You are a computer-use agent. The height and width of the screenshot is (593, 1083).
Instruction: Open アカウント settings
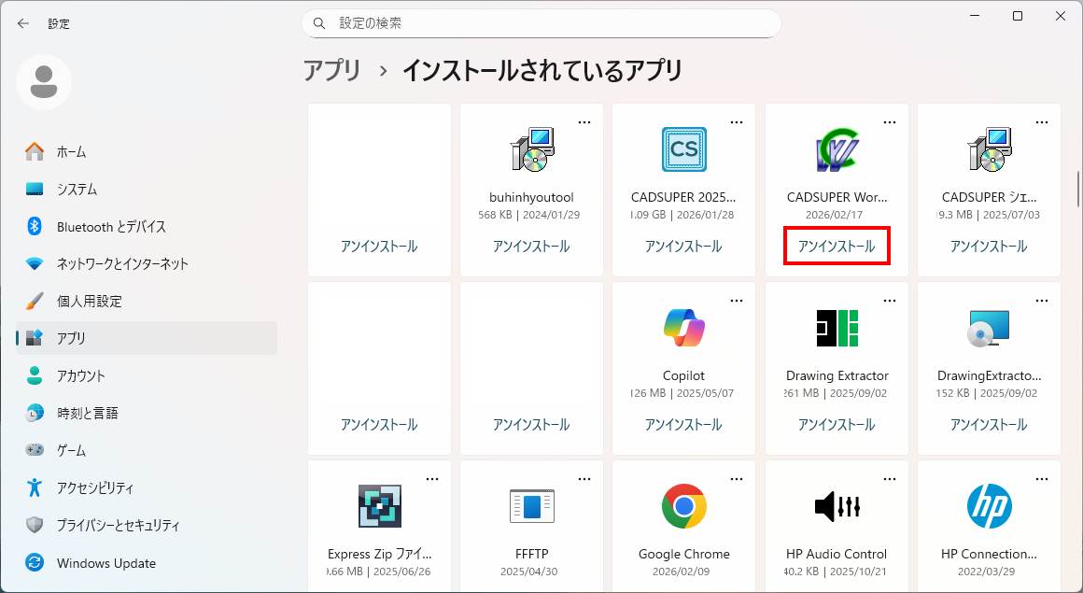[x=147, y=375]
